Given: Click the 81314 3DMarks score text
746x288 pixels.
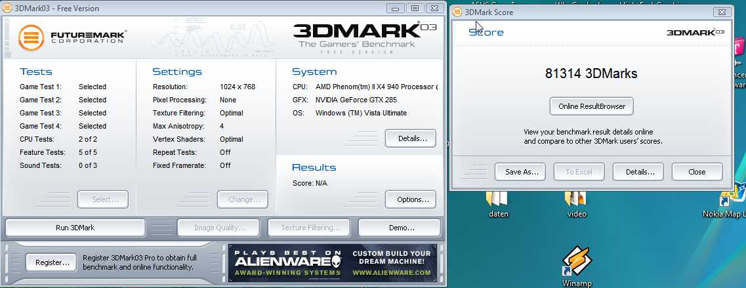Looking at the screenshot, I should click(x=591, y=73).
